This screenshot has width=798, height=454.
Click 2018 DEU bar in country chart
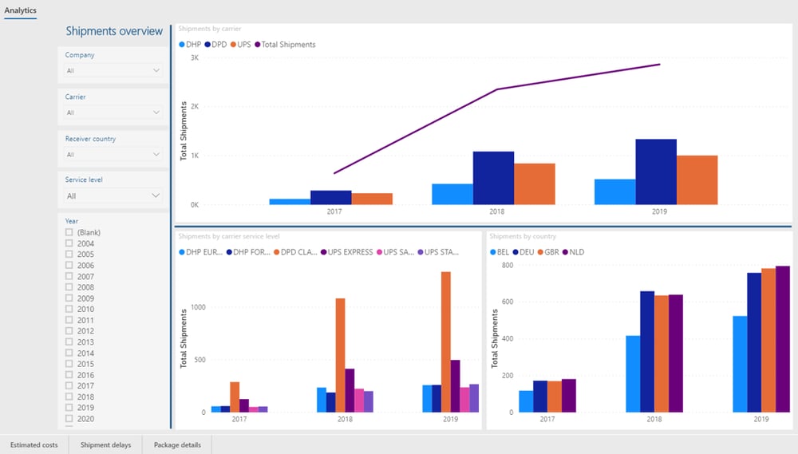coord(647,352)
